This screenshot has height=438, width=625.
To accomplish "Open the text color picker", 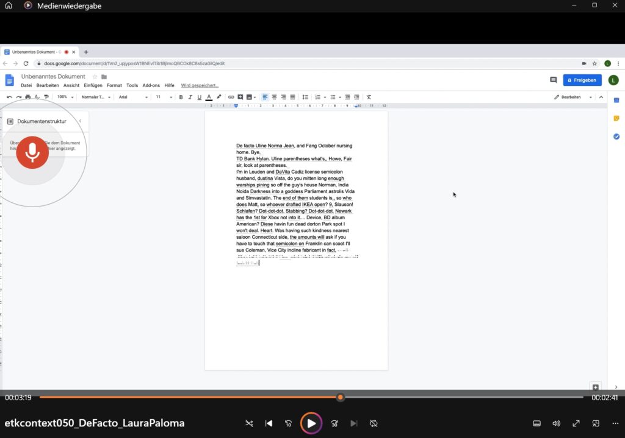I will click(209, 97).
